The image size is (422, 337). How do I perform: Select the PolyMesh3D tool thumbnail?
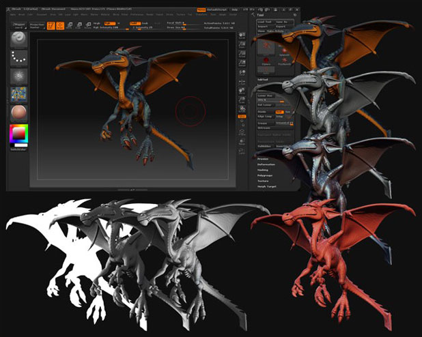click(284, 61)
